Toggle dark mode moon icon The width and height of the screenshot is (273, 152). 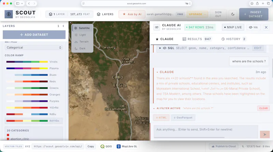233,14
